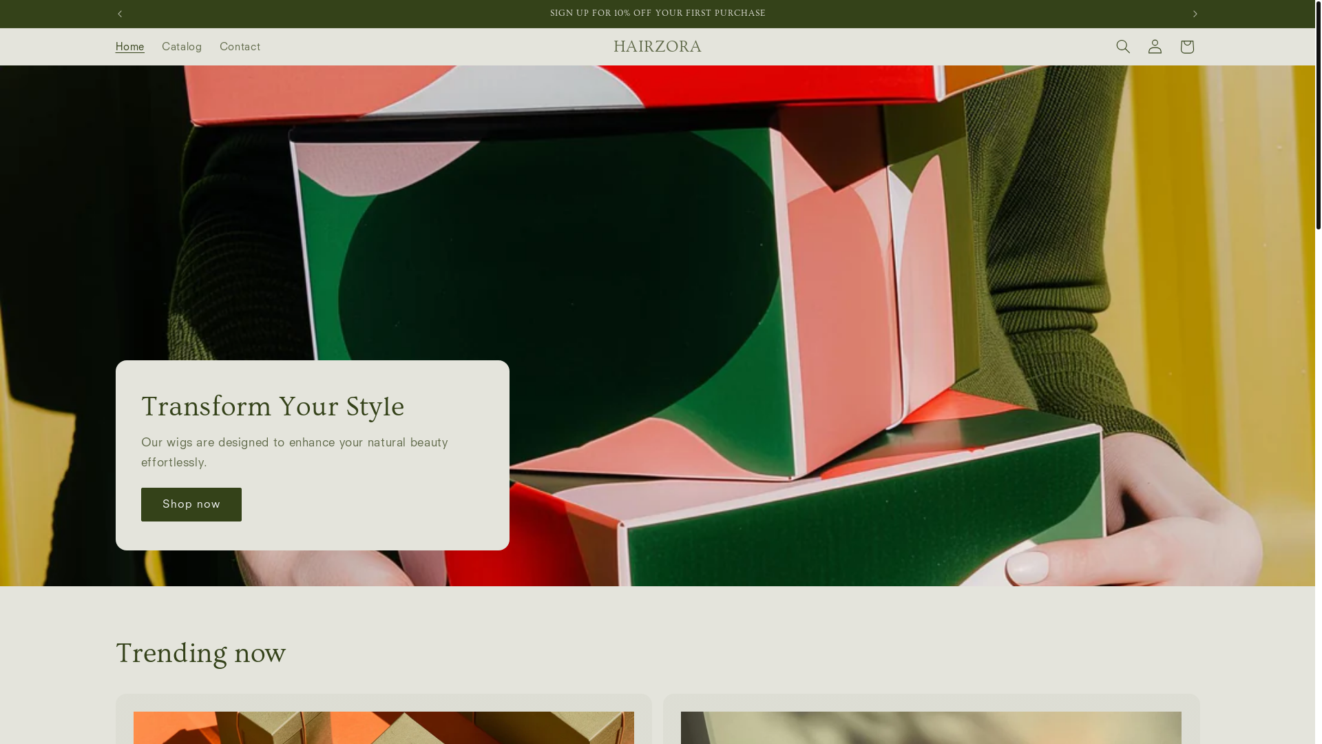Click the Transform Your Style heading

coord(273,406)
